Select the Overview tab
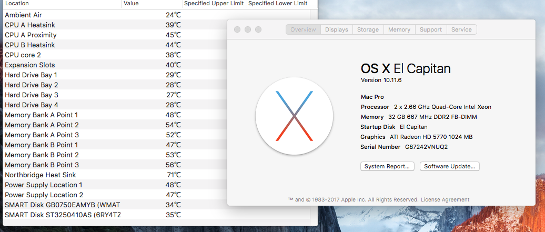The width and height of the screenshot is (545, 232). tap(303, 29)
